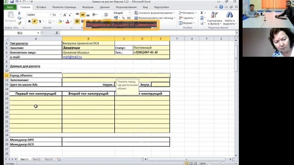Screen dimensions: 294x165
Task: Toggle align text left
Action: click(x=77, y=22)
